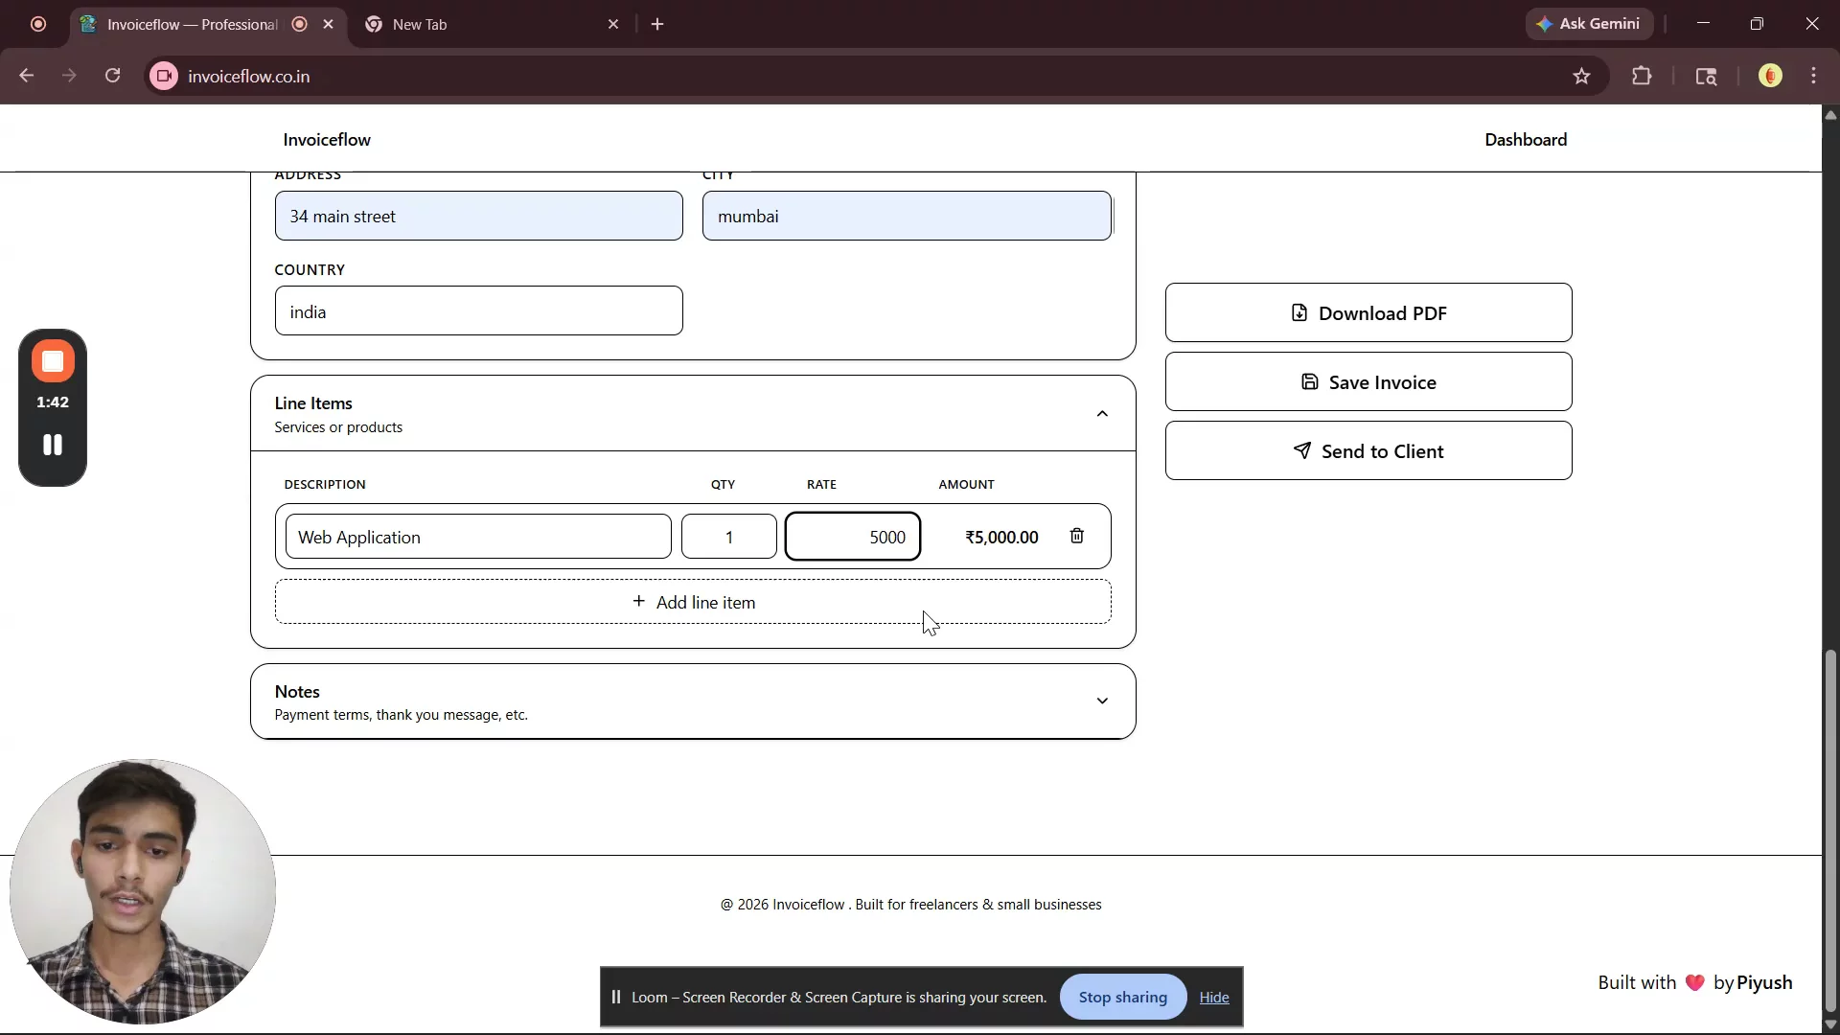Click the scrollbar down arrow

point(1830,1024)
